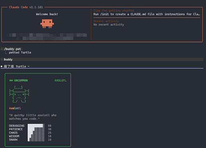206x148 pixels.
Task: Click the '/buddy pet' command line
Action: (x=12, y=49)
